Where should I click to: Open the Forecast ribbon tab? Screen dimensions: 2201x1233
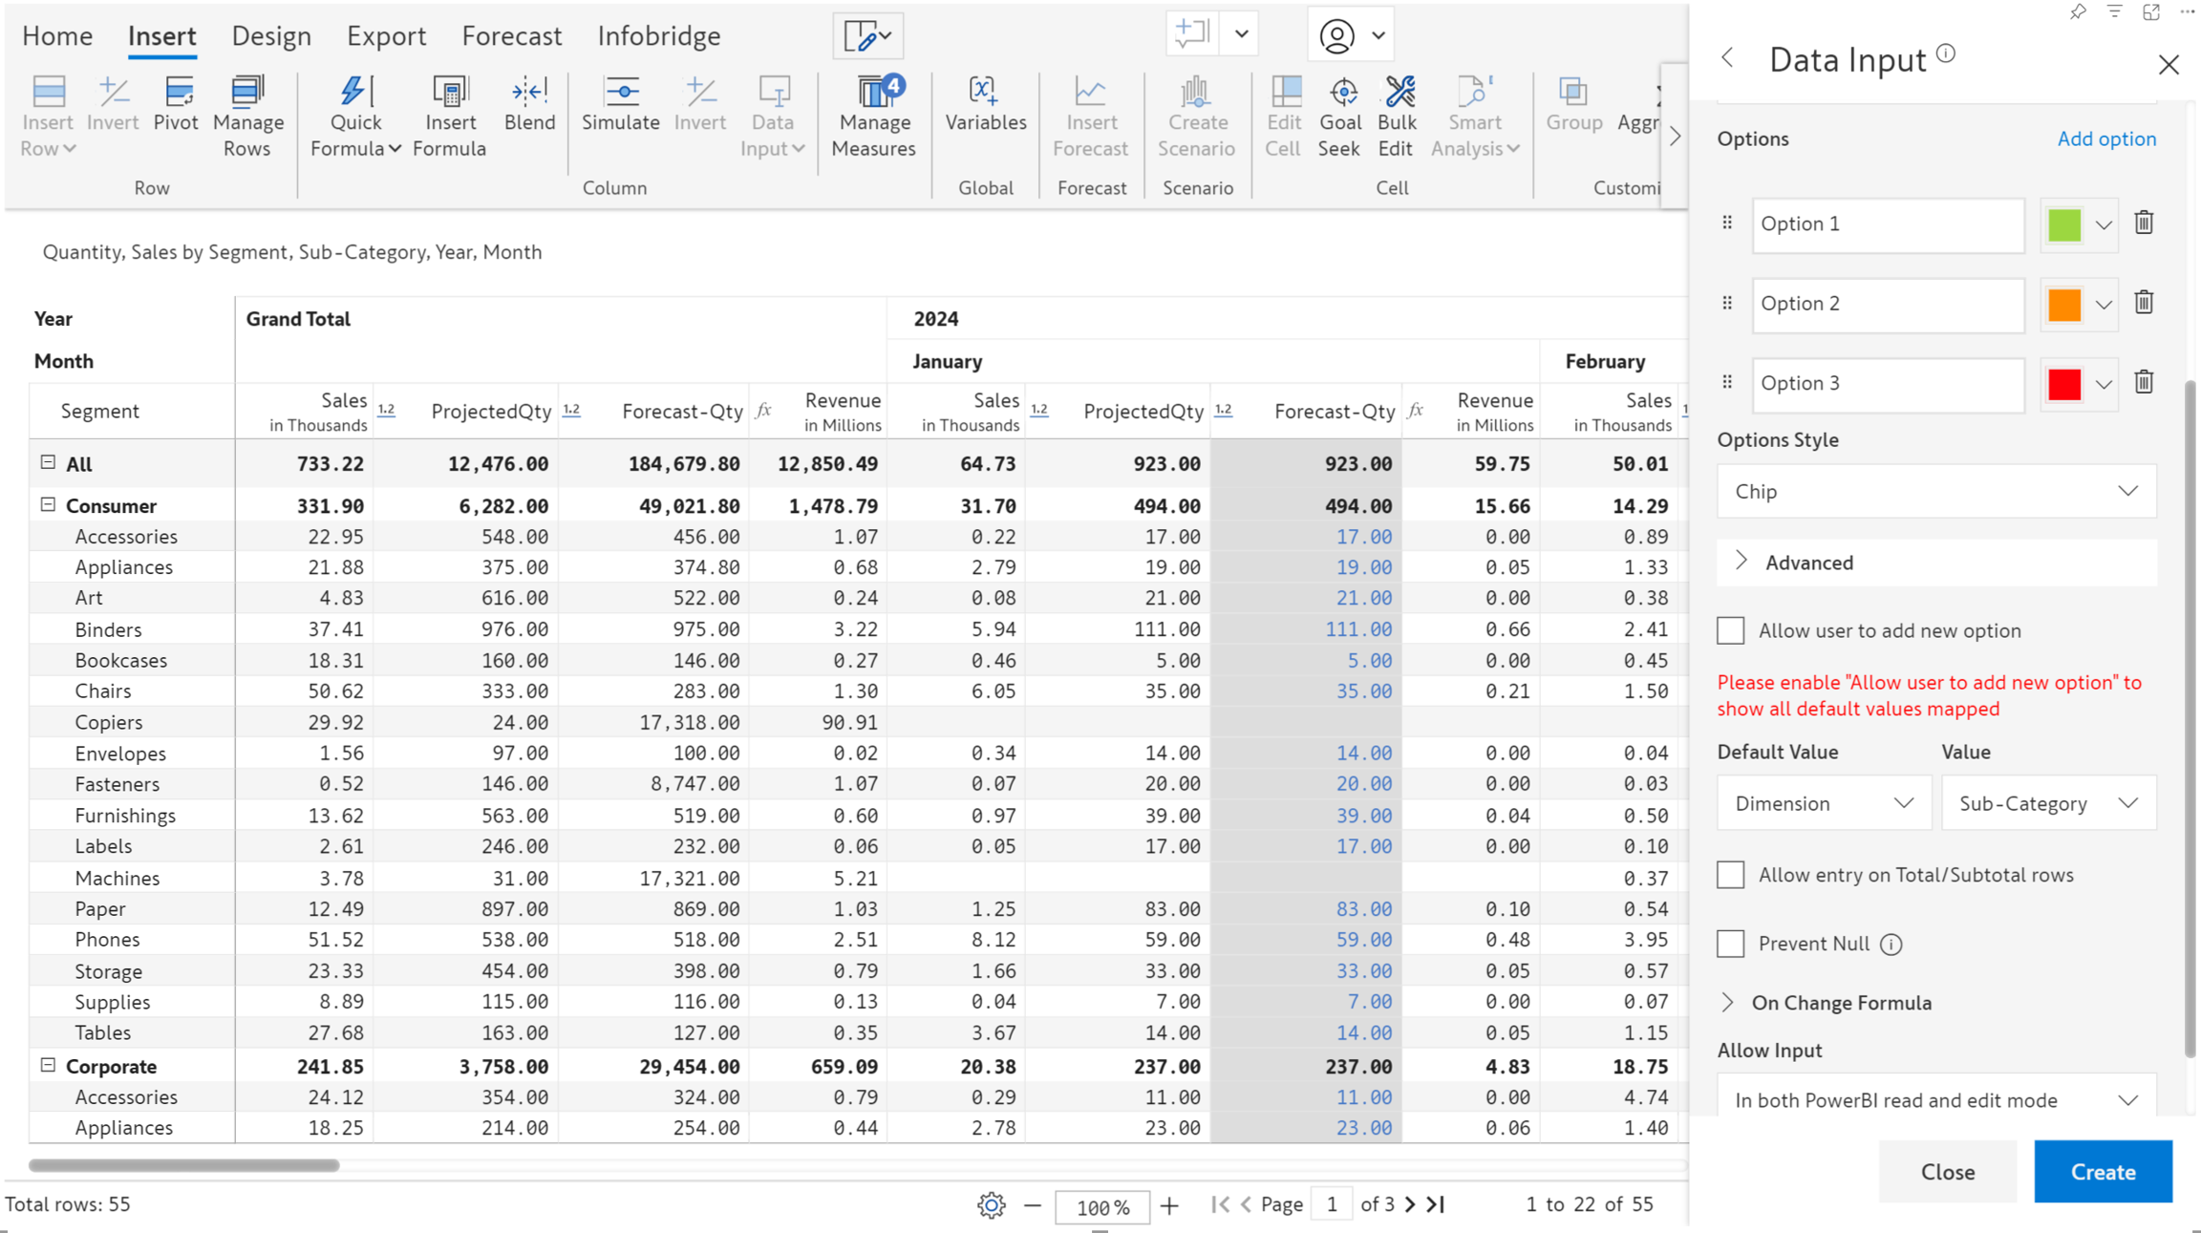click(511, 35)
